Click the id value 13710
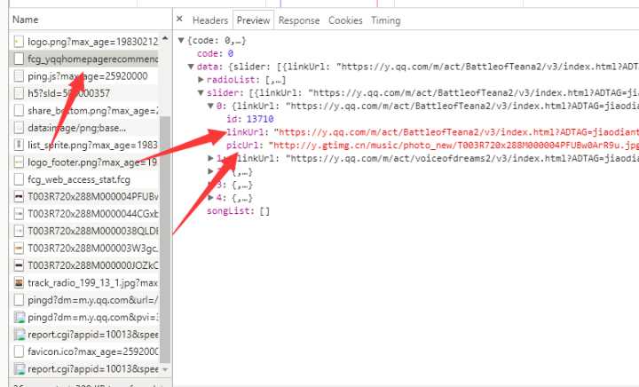Viewport: 639px width, 387px height. pos(260,119)
